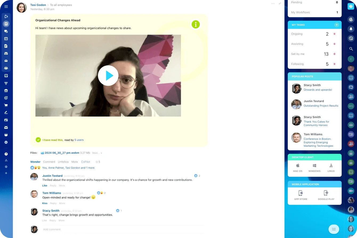
Task: Open Webmail via the envelope icon
Action: 6,60
